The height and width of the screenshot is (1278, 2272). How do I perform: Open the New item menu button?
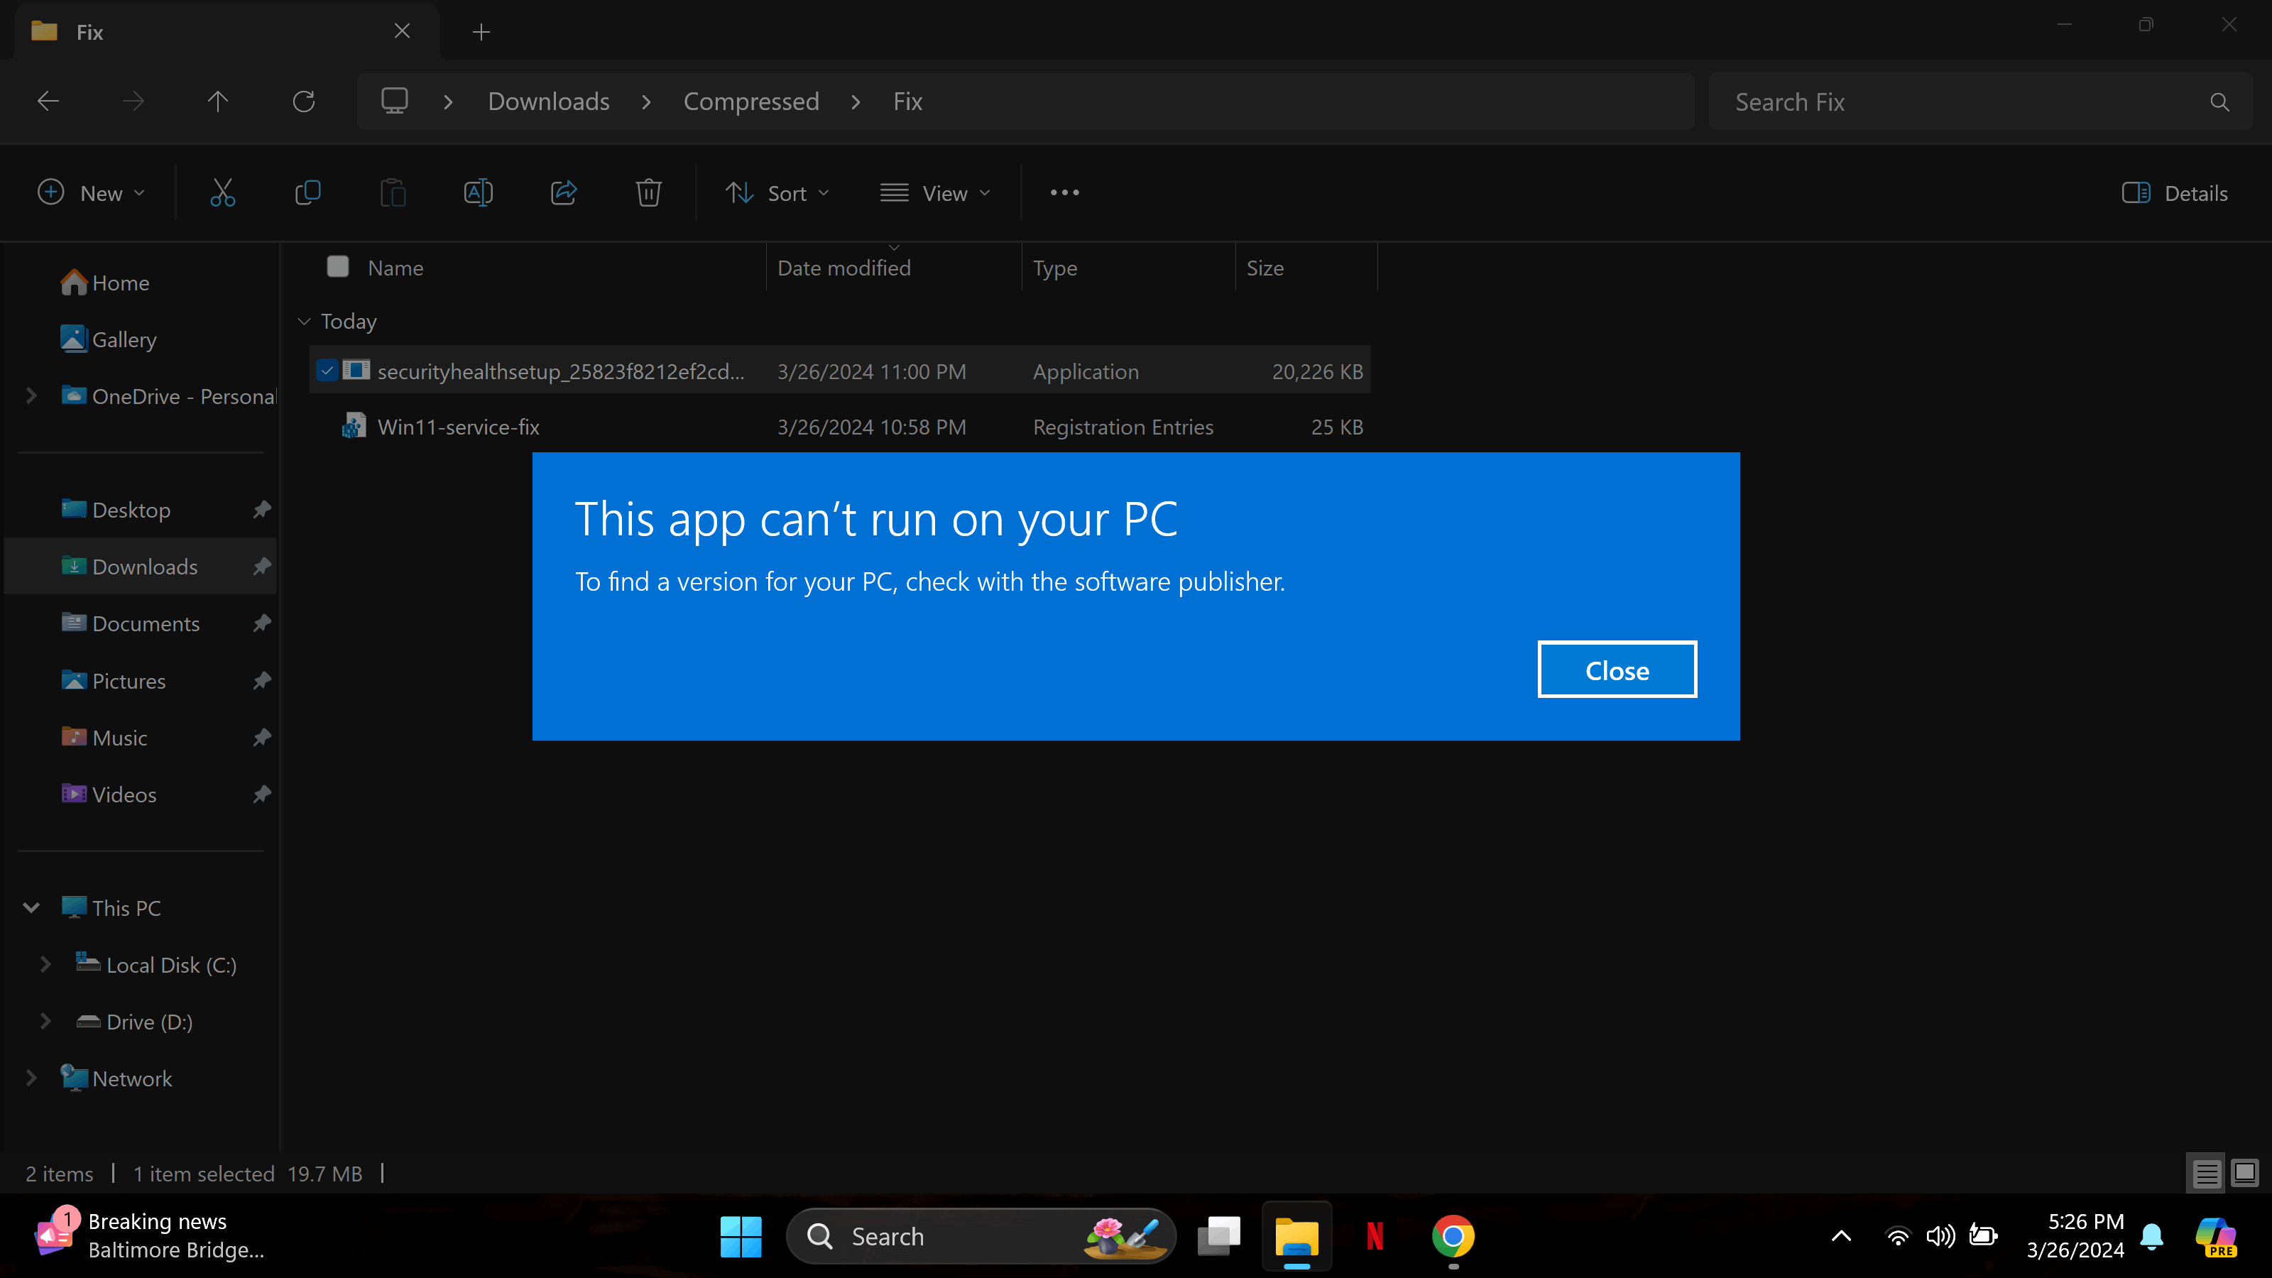click(91, 192)
